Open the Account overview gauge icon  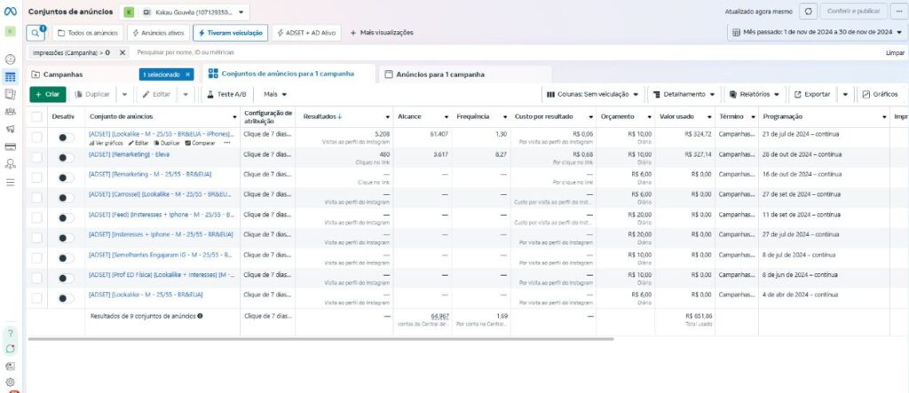[x=10, y=59]
